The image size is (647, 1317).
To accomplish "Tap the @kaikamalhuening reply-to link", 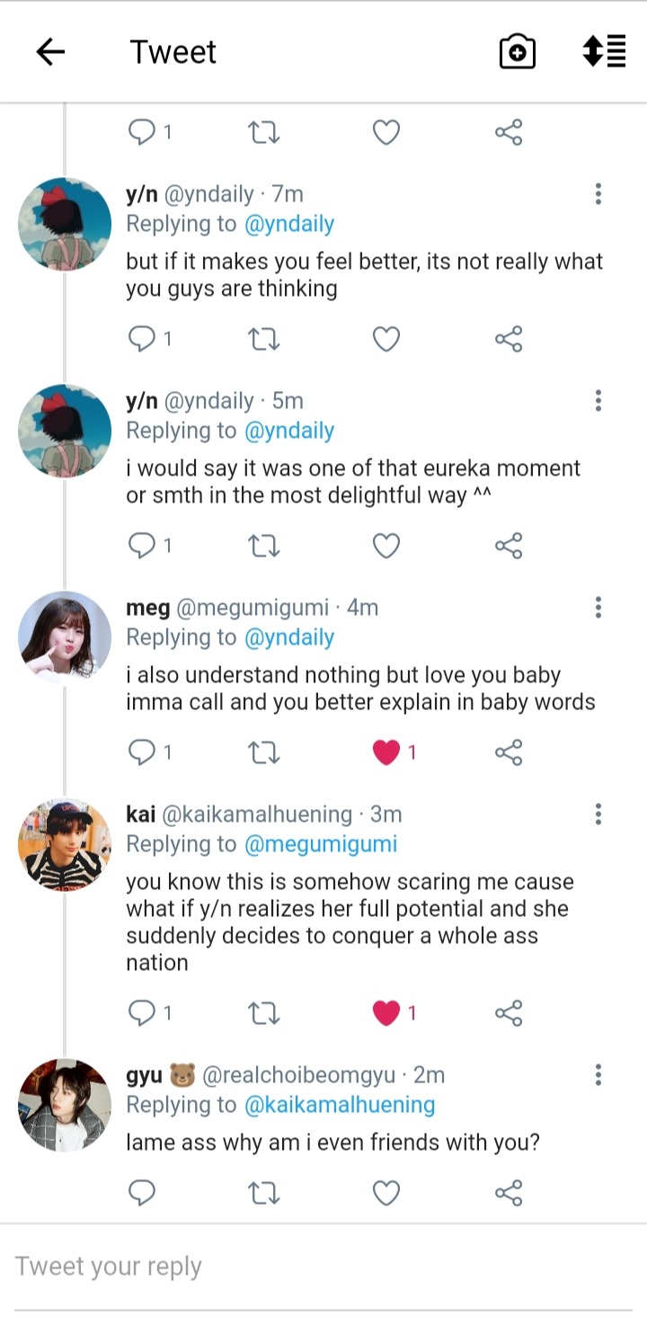I will pos(339,1105).
